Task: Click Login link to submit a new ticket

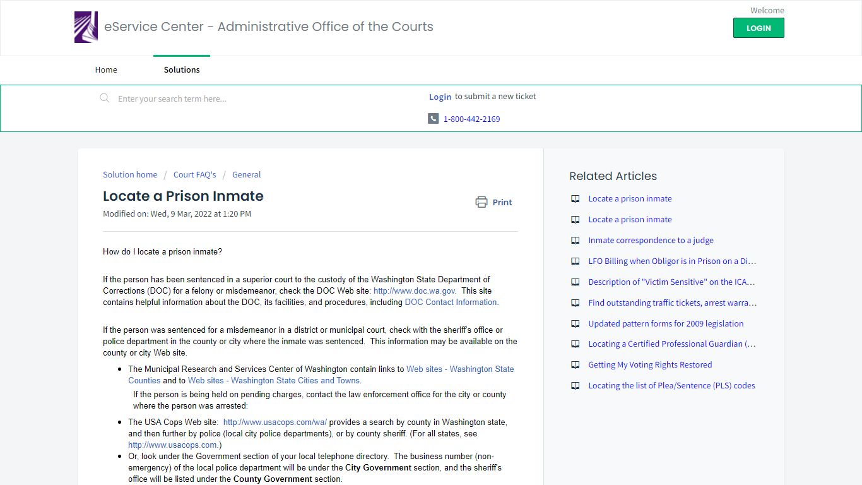Action: (440, 97)
